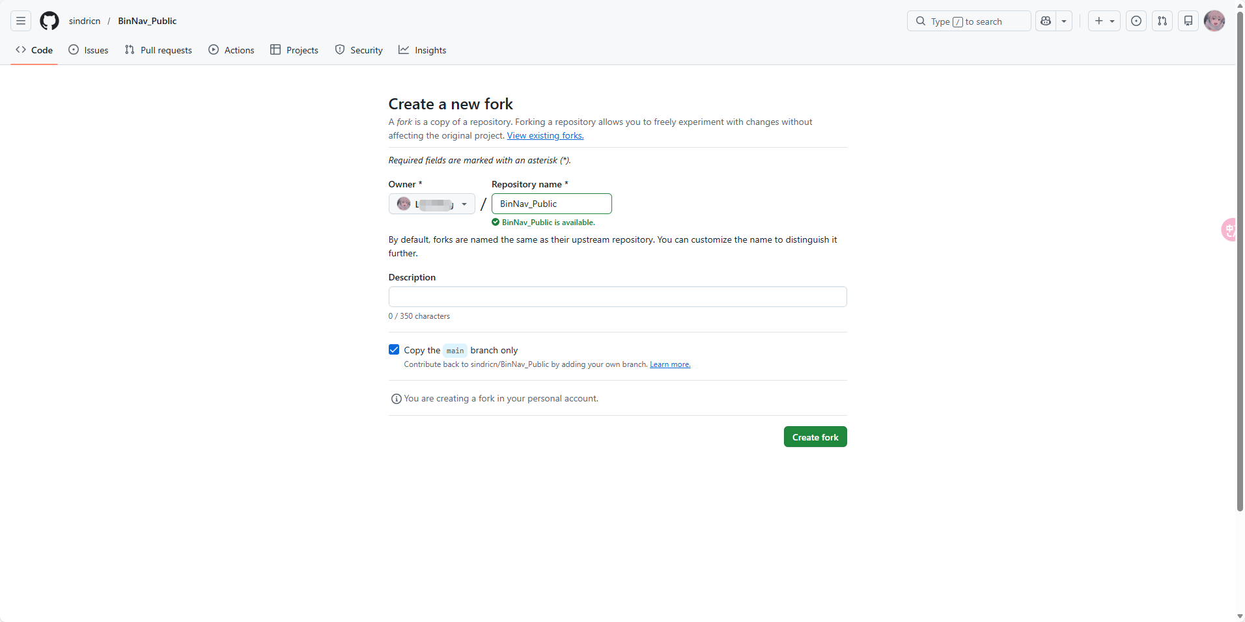Open the BinNav_Public repository link
The height and width of the screenshot is (622, 1245).
pyautogui.click(x=147, y=21)
